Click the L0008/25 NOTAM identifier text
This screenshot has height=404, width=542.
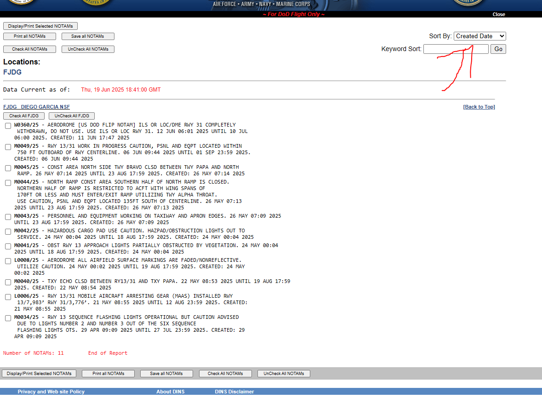point(26,260)
